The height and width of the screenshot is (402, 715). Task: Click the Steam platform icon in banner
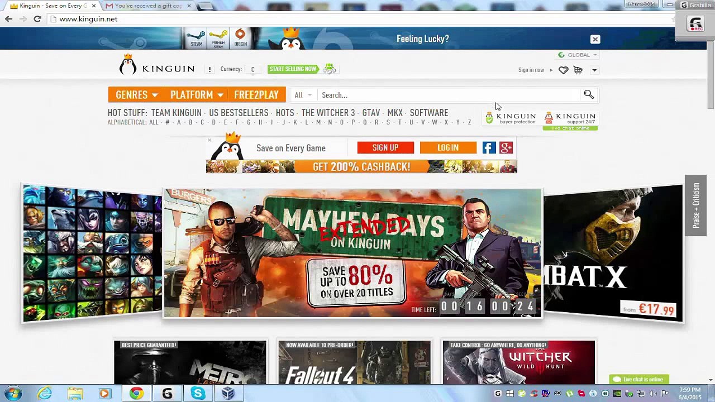(197, 39)
